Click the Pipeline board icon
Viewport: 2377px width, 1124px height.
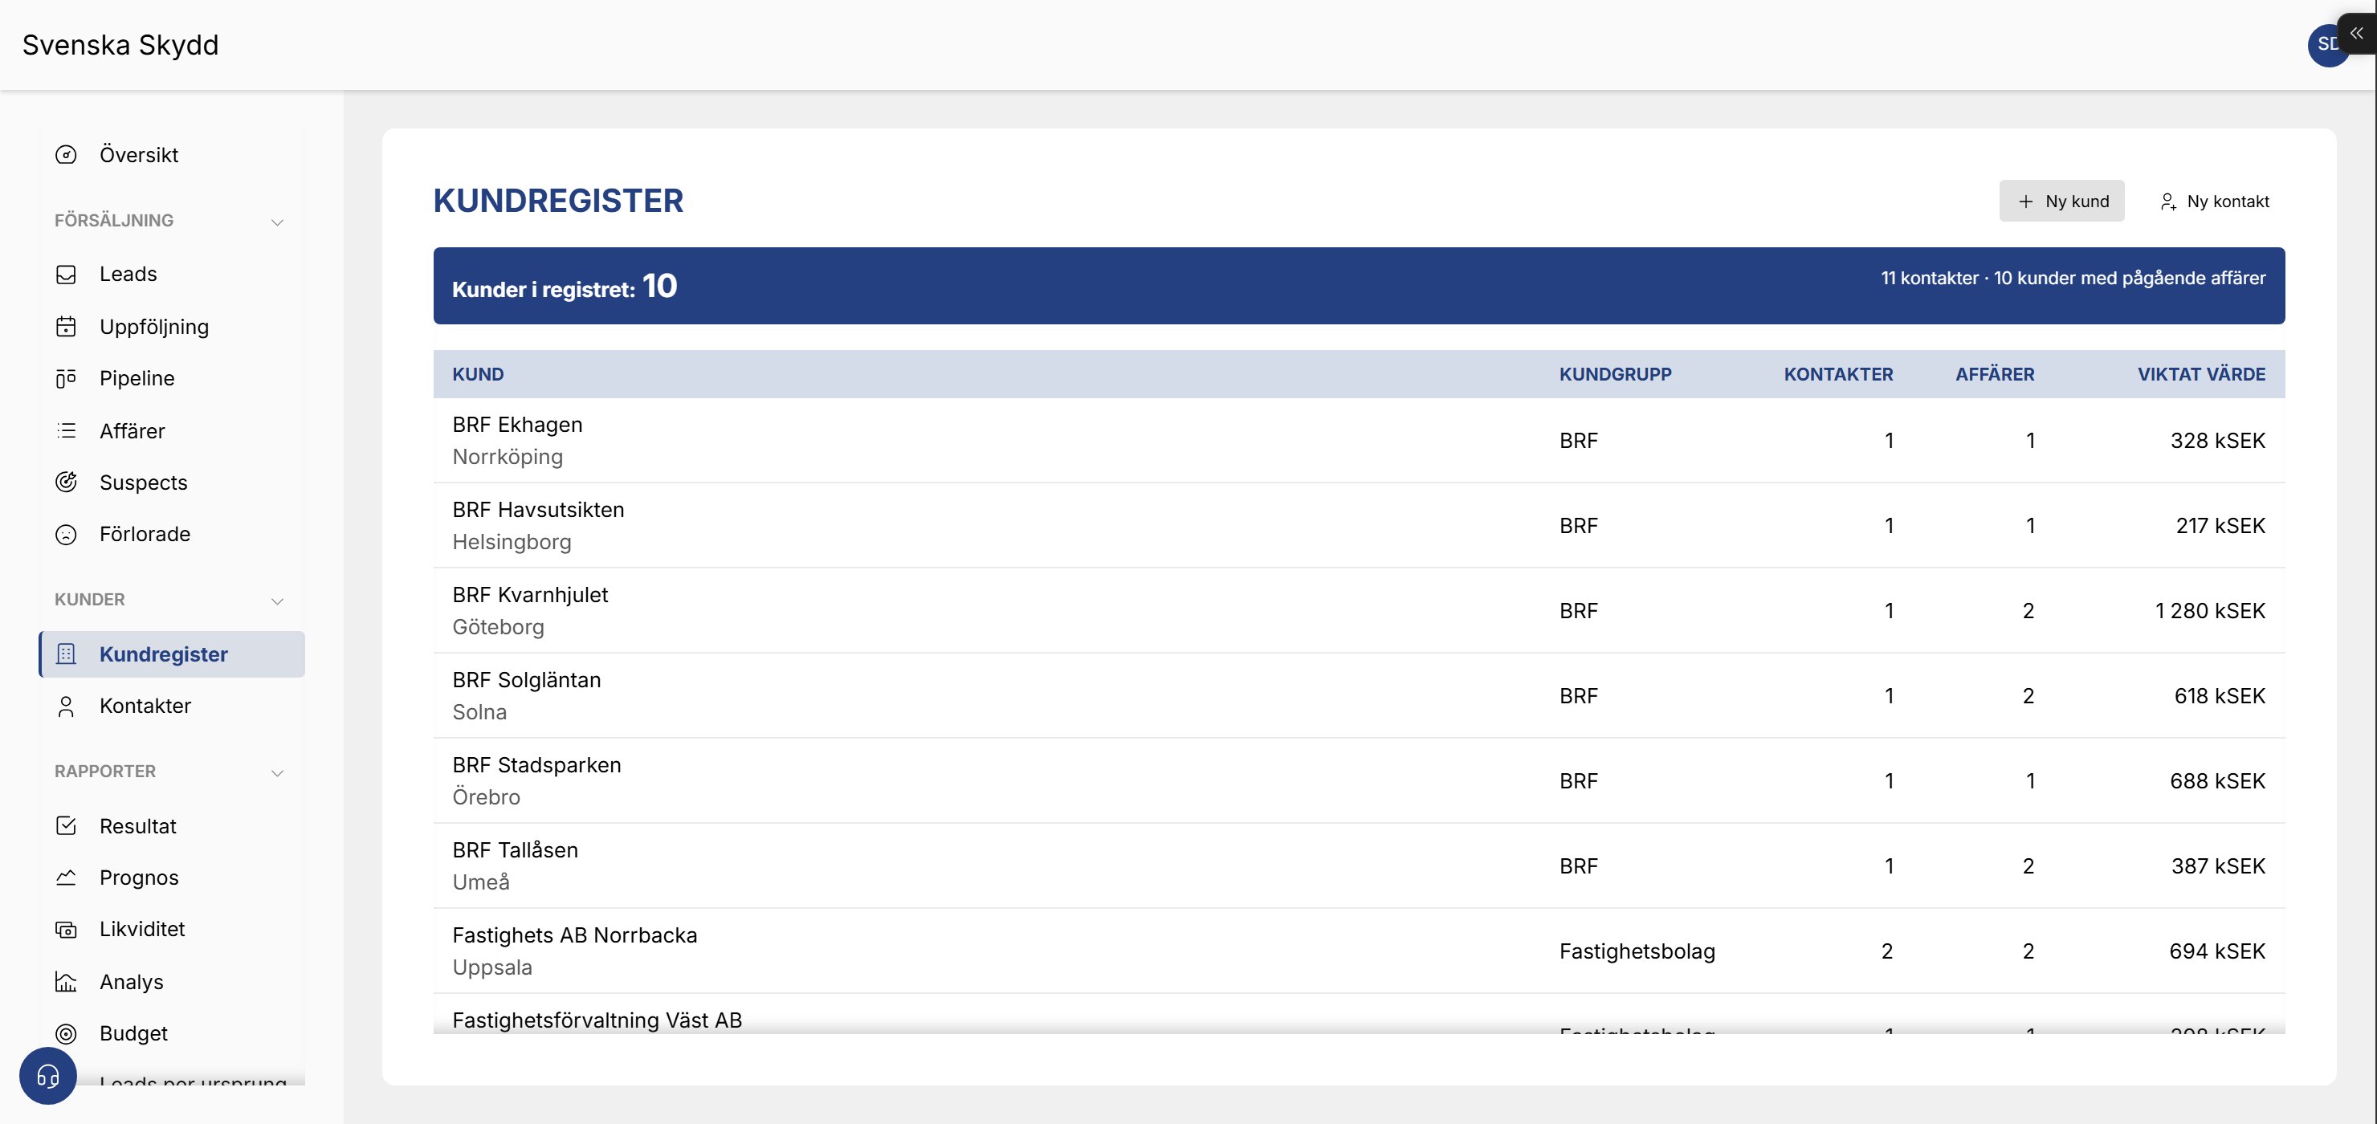66,378
